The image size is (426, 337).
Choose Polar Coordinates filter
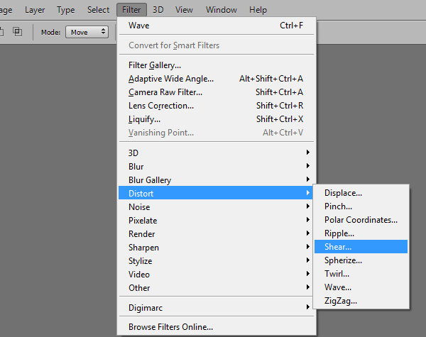coord(361,220)
